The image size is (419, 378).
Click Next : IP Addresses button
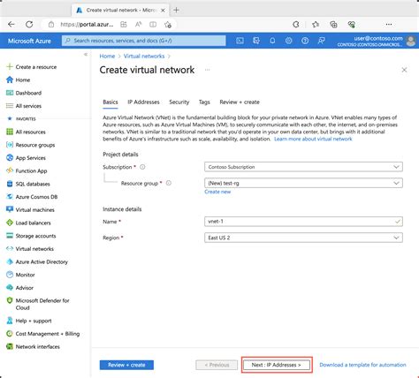[277, 365]
